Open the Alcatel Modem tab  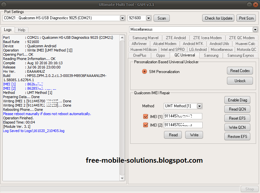(x=165, y=44)
